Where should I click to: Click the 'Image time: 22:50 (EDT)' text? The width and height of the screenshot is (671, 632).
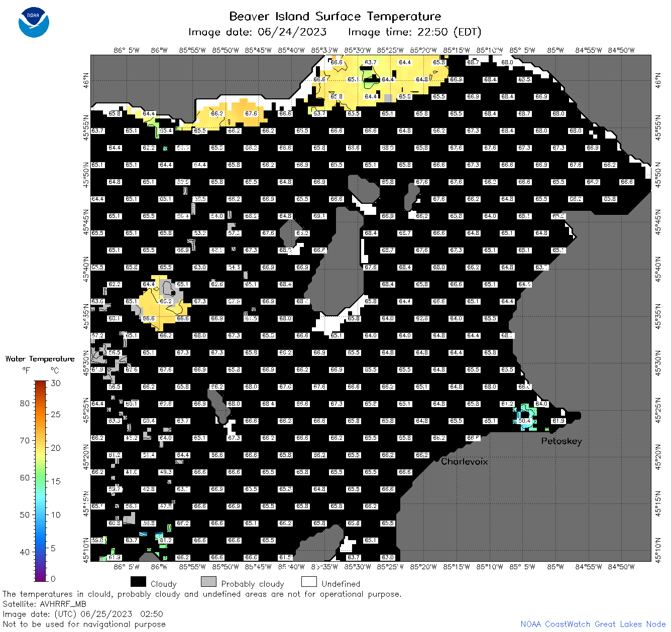point(414,32)
